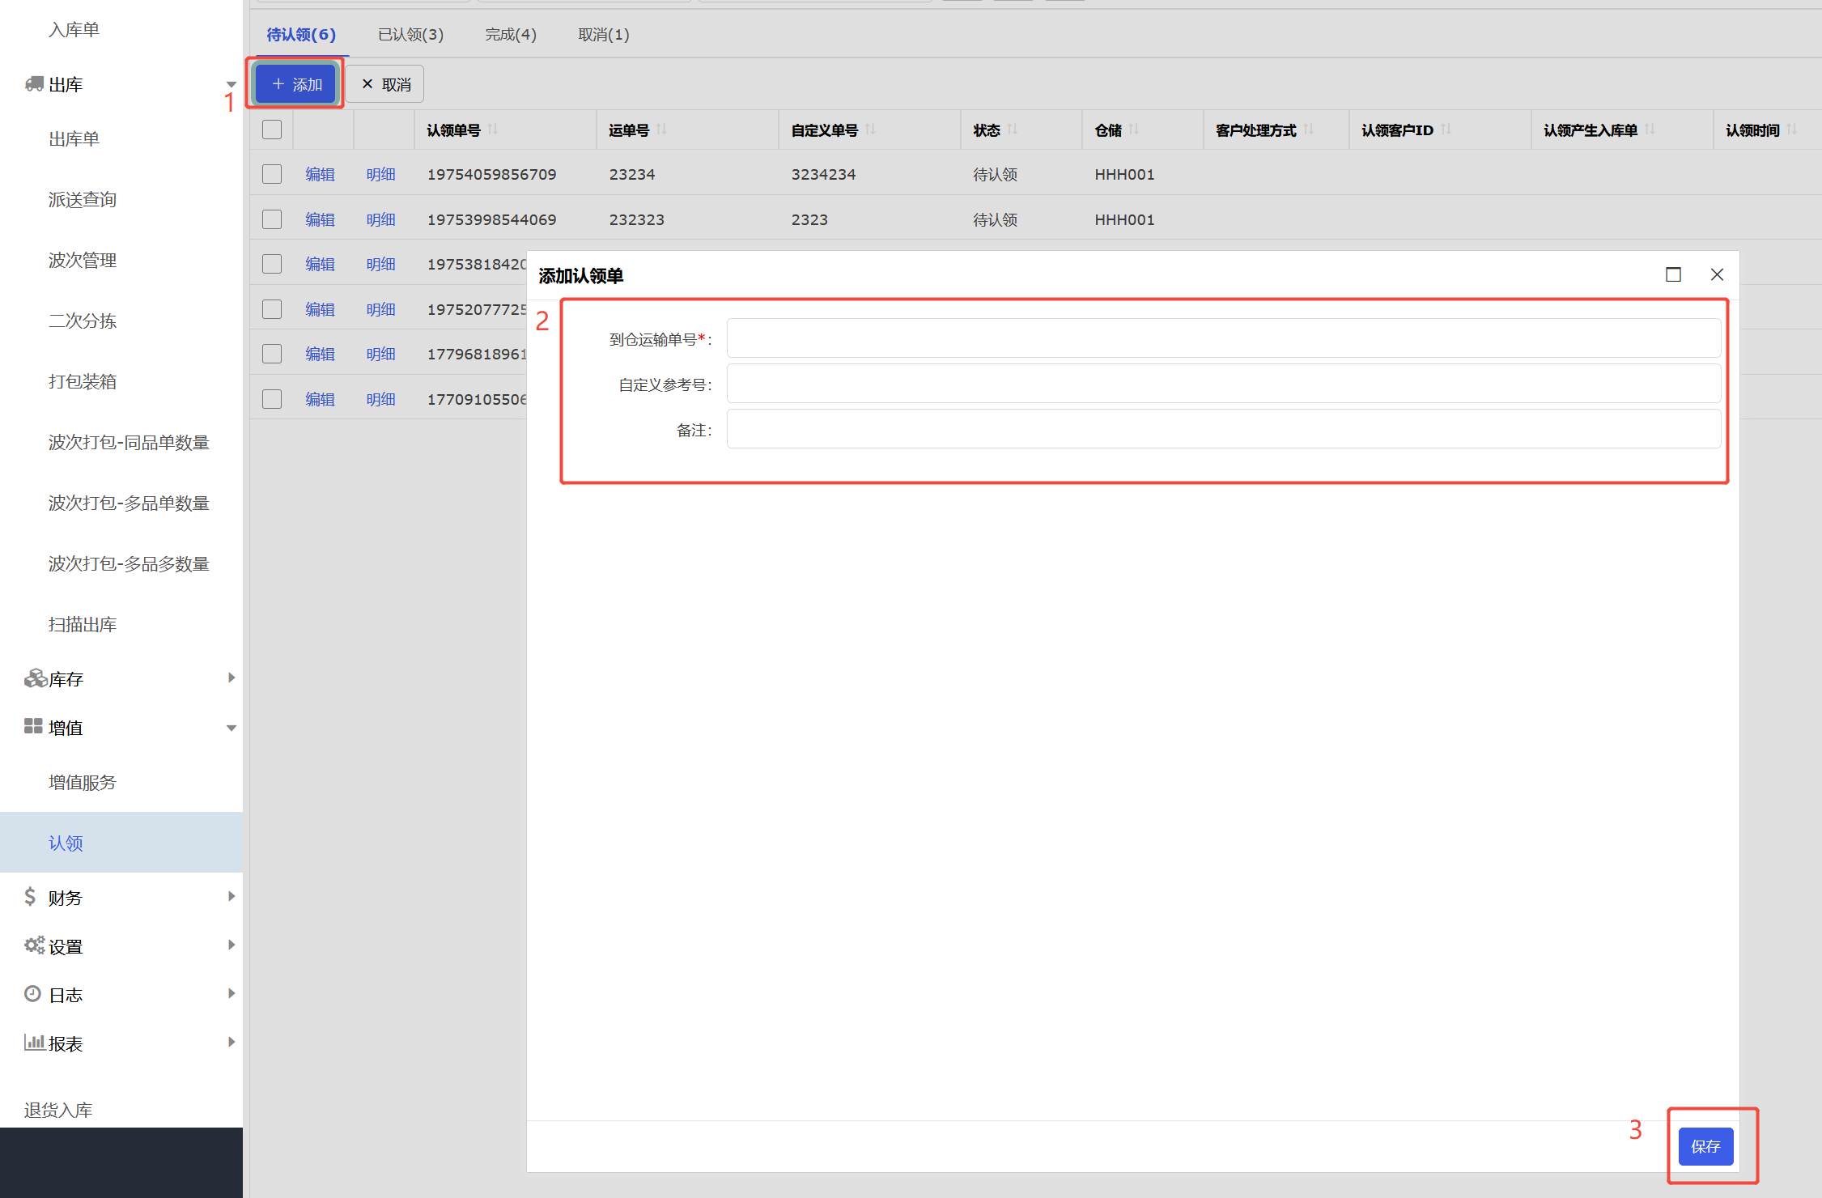1822x1198 pixels.
Task: Expand the 报表 menu arrow
Action: (x=231, y=1042)
